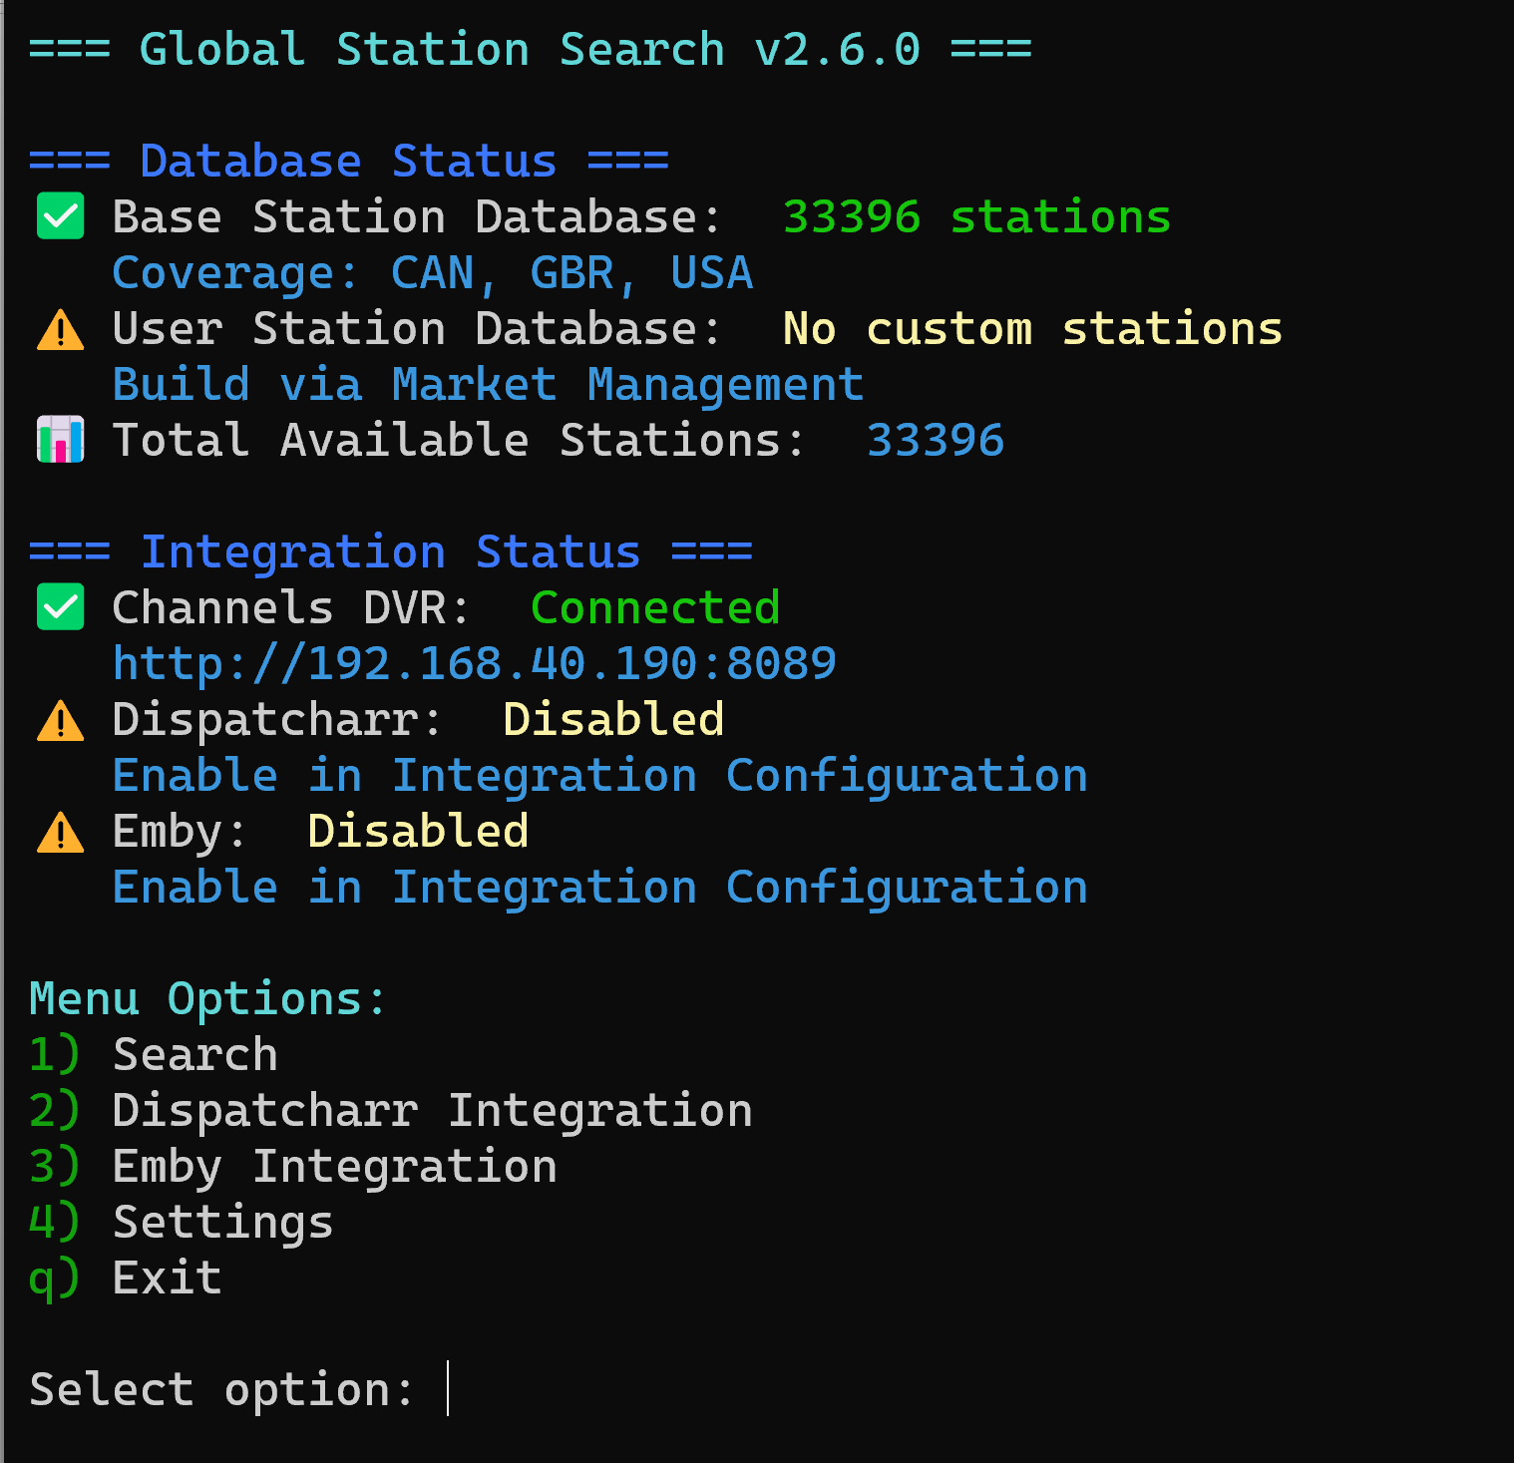1514x1463 pixels.
Task: Click the Coverage: CAN, GBR, USA line
Action: pyautogui.click(x=432, y=273)
